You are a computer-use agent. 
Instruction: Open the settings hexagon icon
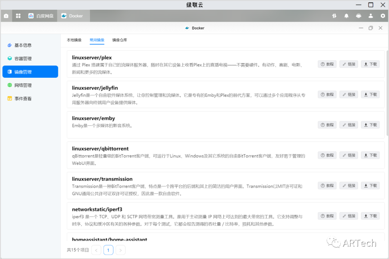383,16
